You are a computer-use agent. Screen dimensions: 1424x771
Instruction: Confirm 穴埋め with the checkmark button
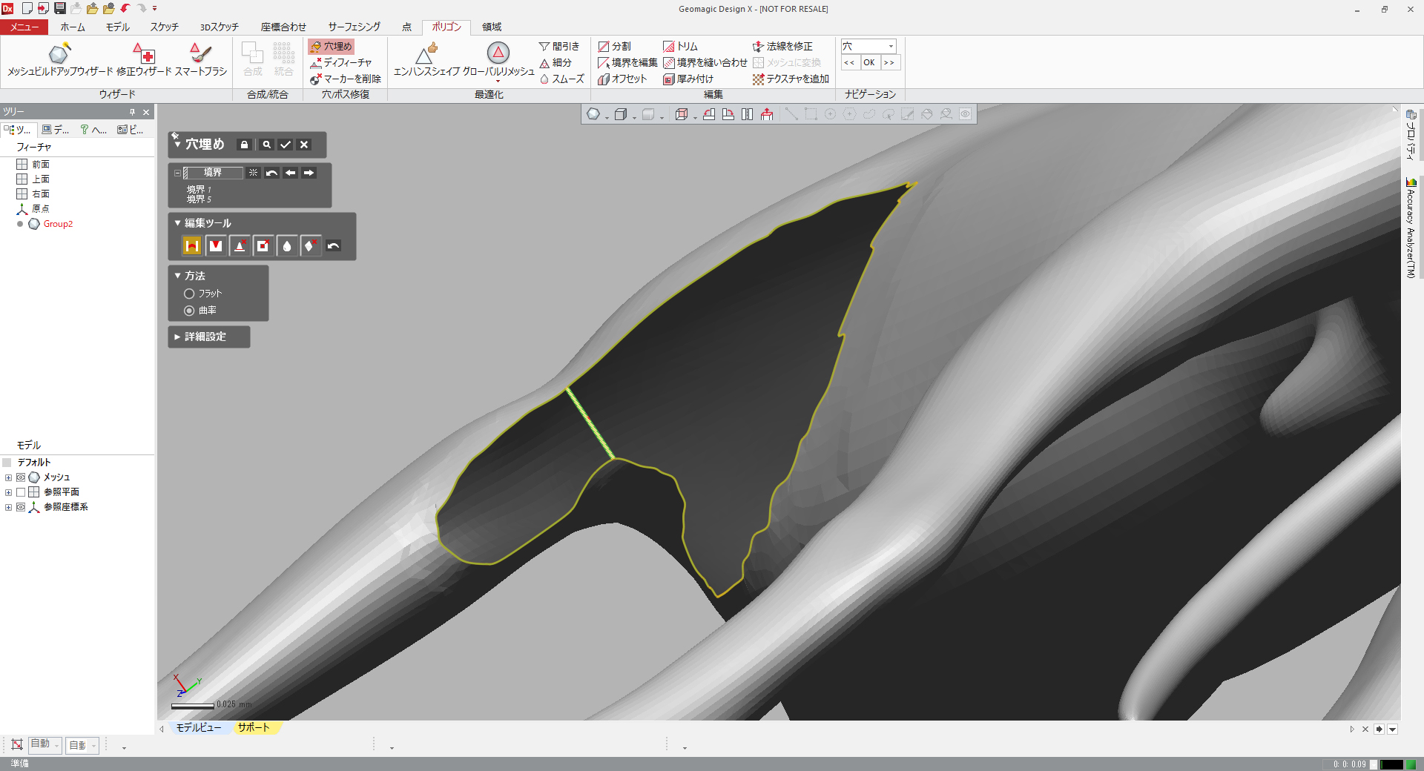[286, 145]
